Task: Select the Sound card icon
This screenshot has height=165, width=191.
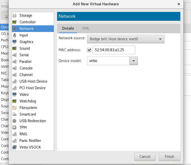Action: pyautogui.click(x=14, y=48)
